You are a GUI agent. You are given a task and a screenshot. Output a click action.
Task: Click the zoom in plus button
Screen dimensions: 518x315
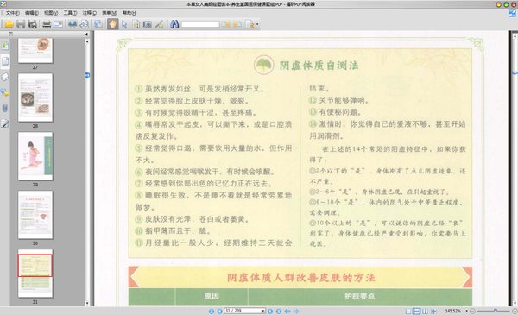tap(515, 311)
